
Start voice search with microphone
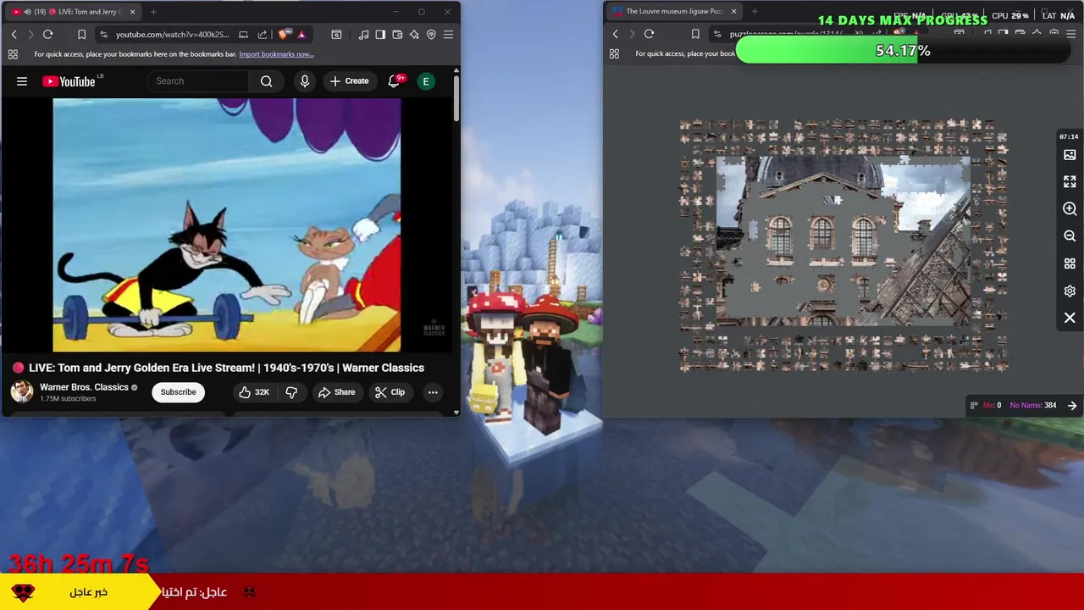click(305, 81)
